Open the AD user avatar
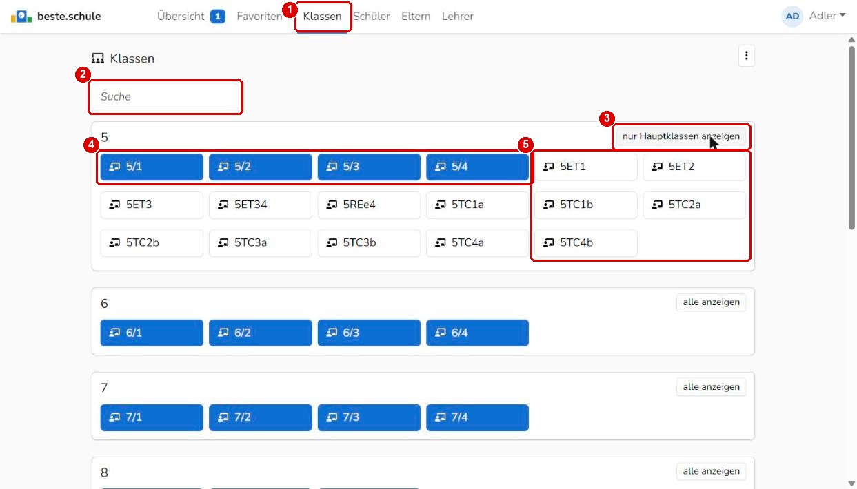The image size is (857, 489). click(x=793, y=16)
